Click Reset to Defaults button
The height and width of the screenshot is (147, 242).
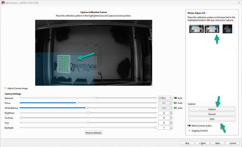coord(94,133)
